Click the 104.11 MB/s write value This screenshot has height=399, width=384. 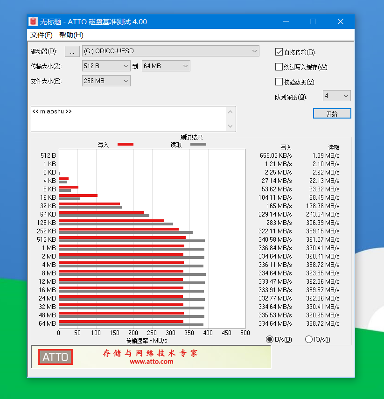pyautogui.click(x=275, y=197)
